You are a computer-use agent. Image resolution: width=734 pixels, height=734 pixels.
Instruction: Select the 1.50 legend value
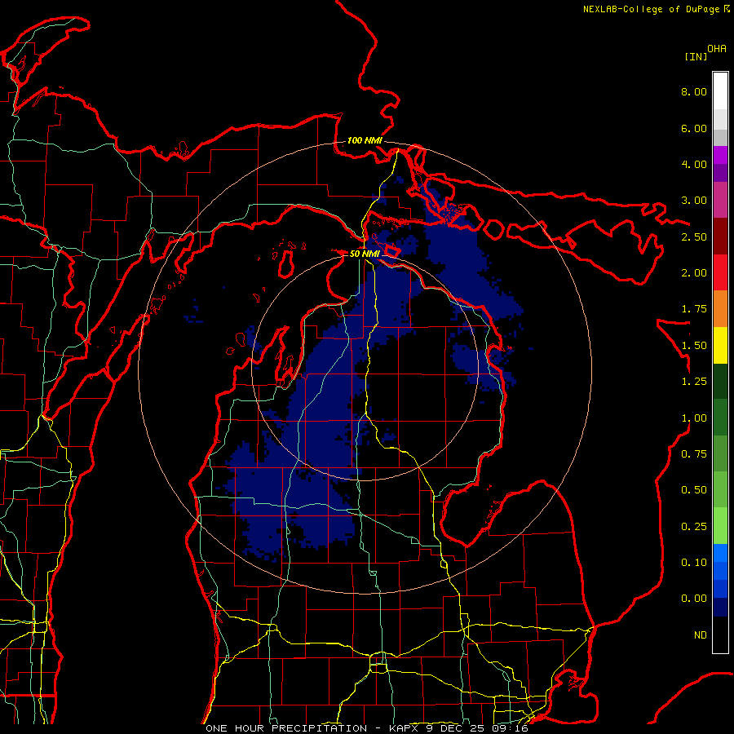click(694, 346)
